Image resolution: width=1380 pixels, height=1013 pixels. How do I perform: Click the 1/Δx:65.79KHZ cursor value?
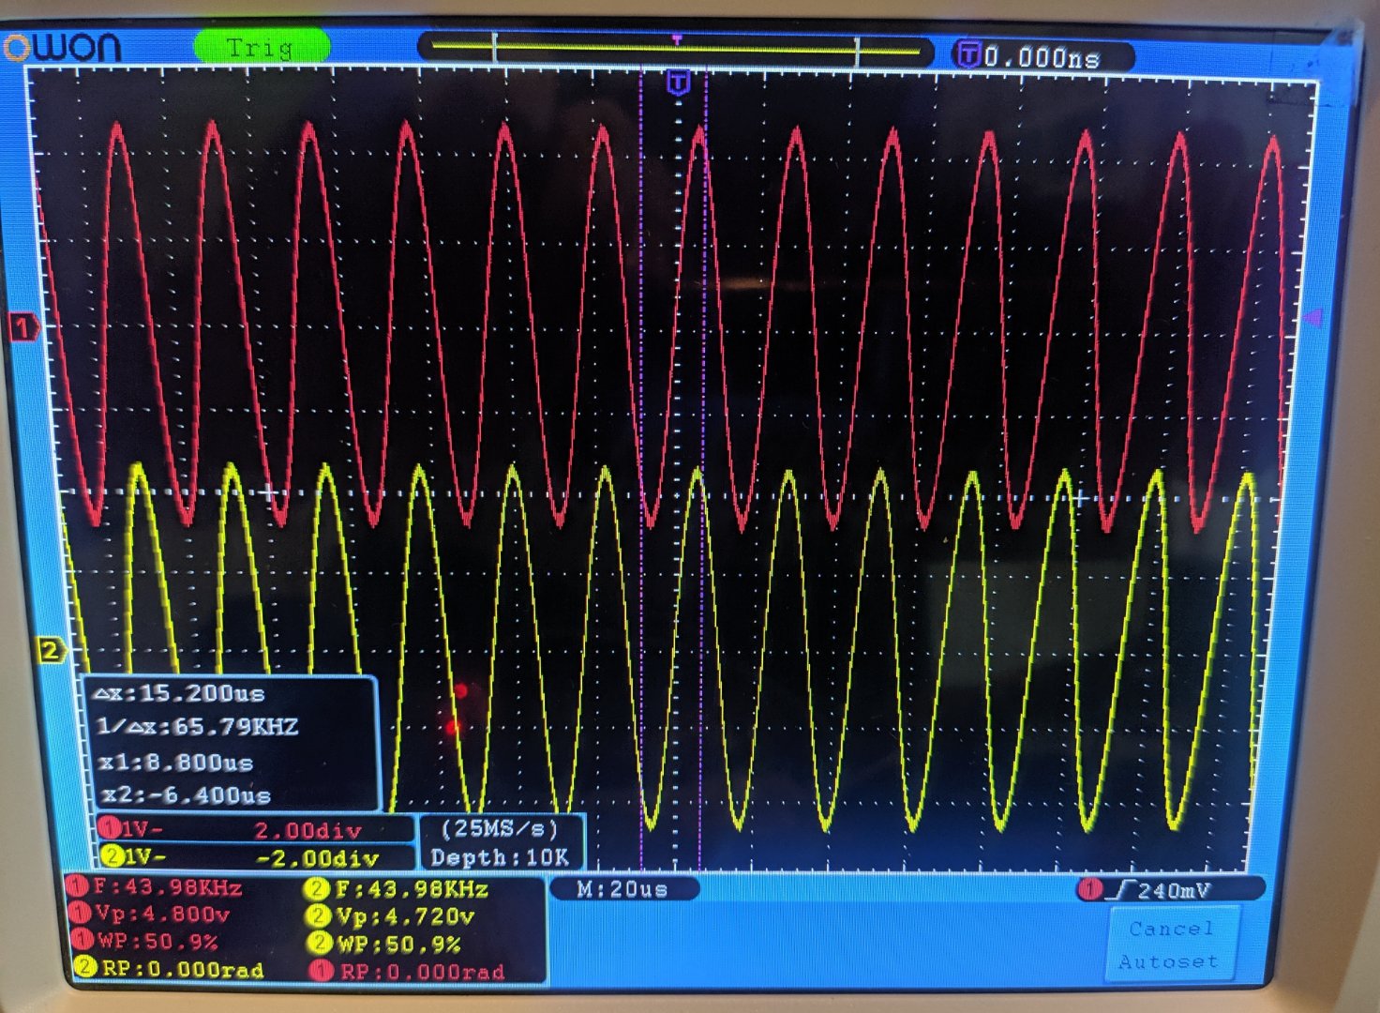[x=197, y=727]
